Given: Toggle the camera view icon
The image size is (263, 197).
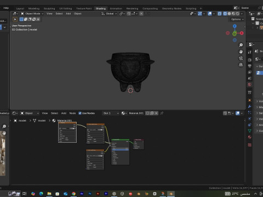Looking at the screenshot, I should click(x=241, y=59).
